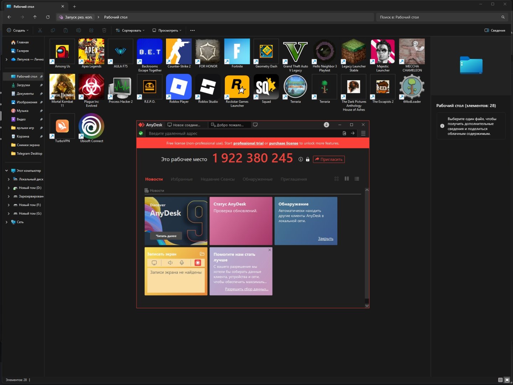Click the Roblox Player icon
The image size is (513, 385).
coord(179,87)
